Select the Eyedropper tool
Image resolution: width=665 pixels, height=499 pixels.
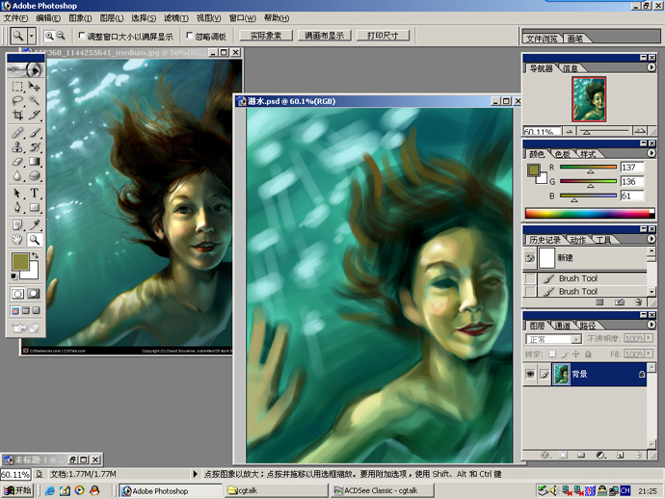tap(35, 225)
